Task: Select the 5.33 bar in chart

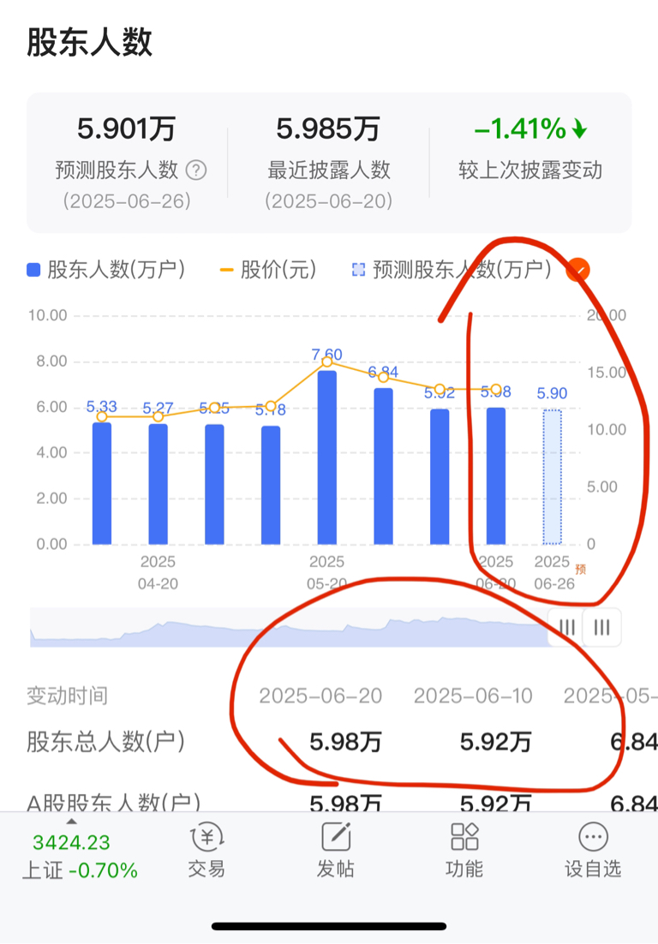Action: pos(102,483)
